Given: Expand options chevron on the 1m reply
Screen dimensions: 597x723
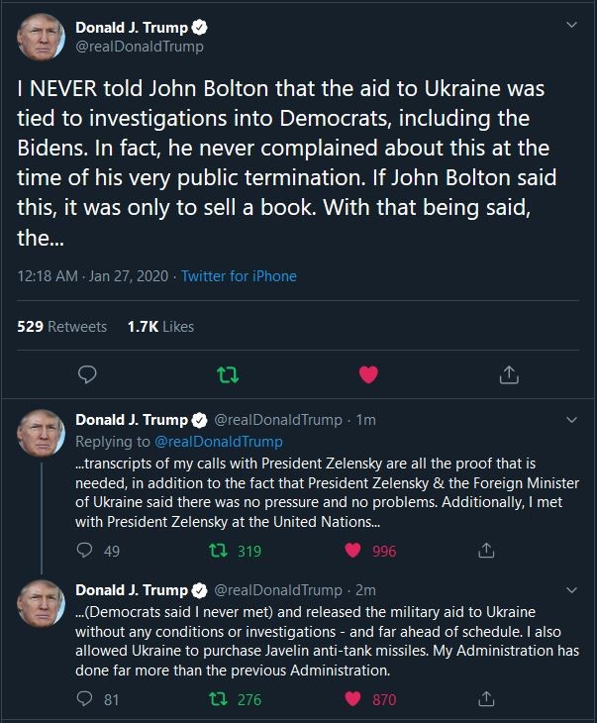Looking at the screenshot, I should pos(571,420).
